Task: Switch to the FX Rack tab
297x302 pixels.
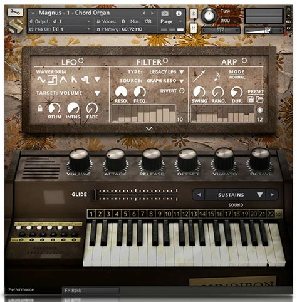Action: (x=91, y=291)
